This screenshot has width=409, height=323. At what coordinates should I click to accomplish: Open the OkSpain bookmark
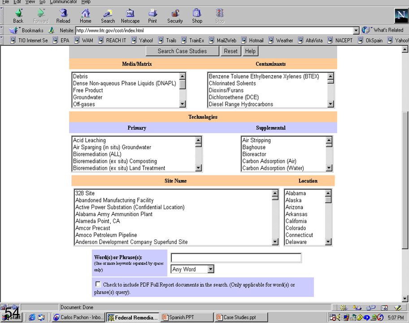(x=370, y=40)
